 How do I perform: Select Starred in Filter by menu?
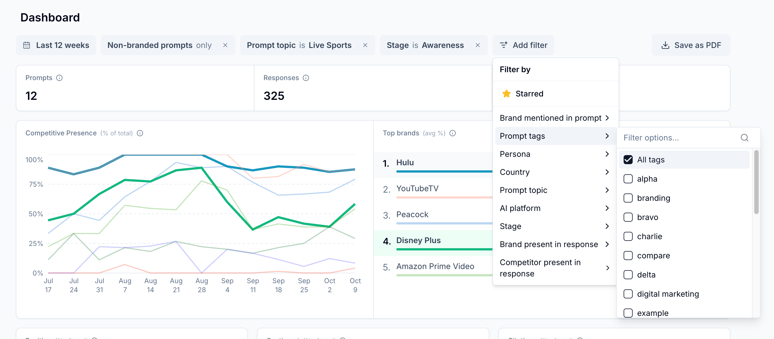click(529, 94)
